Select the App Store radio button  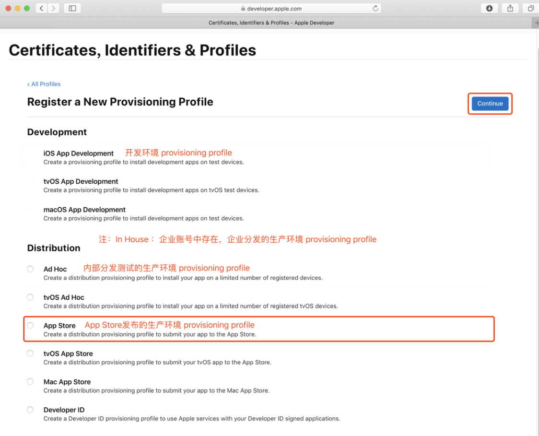30,325
